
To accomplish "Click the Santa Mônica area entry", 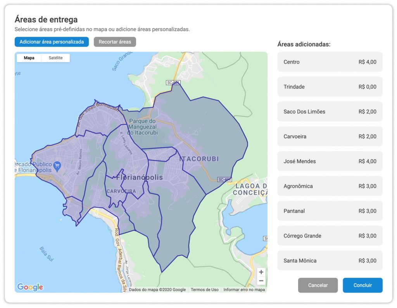I will coord(330,260).
